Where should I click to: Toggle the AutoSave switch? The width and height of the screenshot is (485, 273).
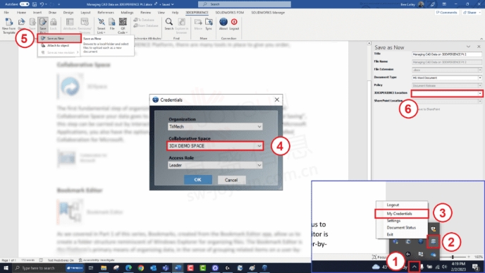[25, 4]
